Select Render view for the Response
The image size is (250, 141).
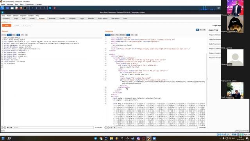pos(122,35)
